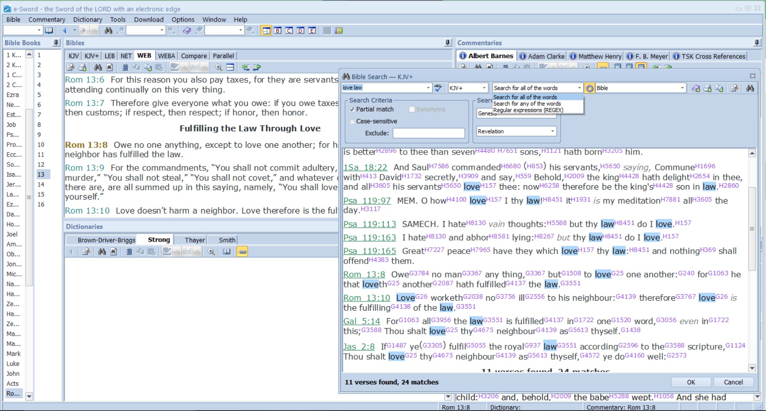Open the KJV+ translation dropdown in search

click(484, 88)
